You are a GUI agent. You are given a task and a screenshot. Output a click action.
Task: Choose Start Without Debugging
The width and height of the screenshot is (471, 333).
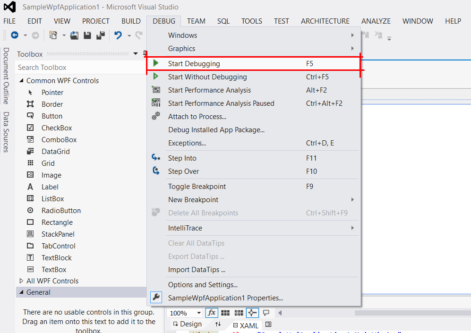tap(254, 77)
